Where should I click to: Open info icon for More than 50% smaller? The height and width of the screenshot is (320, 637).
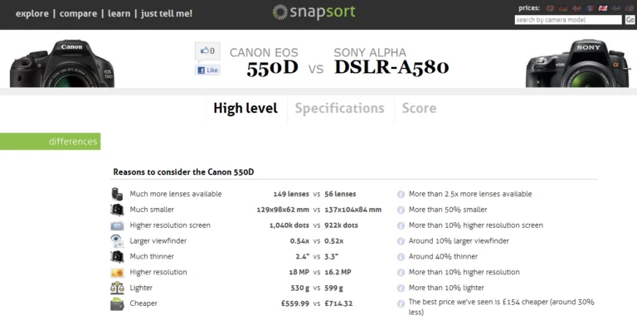point(401,210)
